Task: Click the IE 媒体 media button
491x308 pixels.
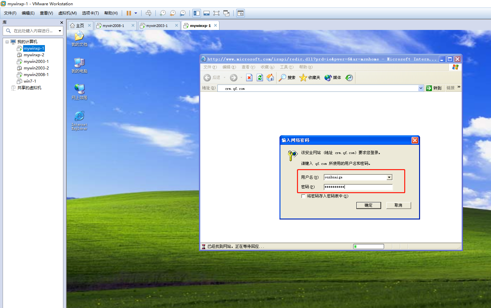Action: [333, 78]
